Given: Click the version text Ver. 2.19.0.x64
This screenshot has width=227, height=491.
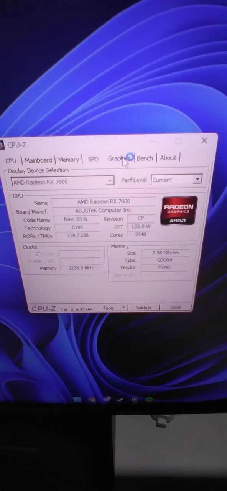Looking at the screenshot, I should click(x=77, y=309).
